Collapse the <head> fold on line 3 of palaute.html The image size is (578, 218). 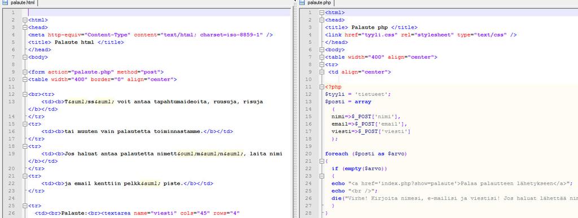click(x=25, y=28)
